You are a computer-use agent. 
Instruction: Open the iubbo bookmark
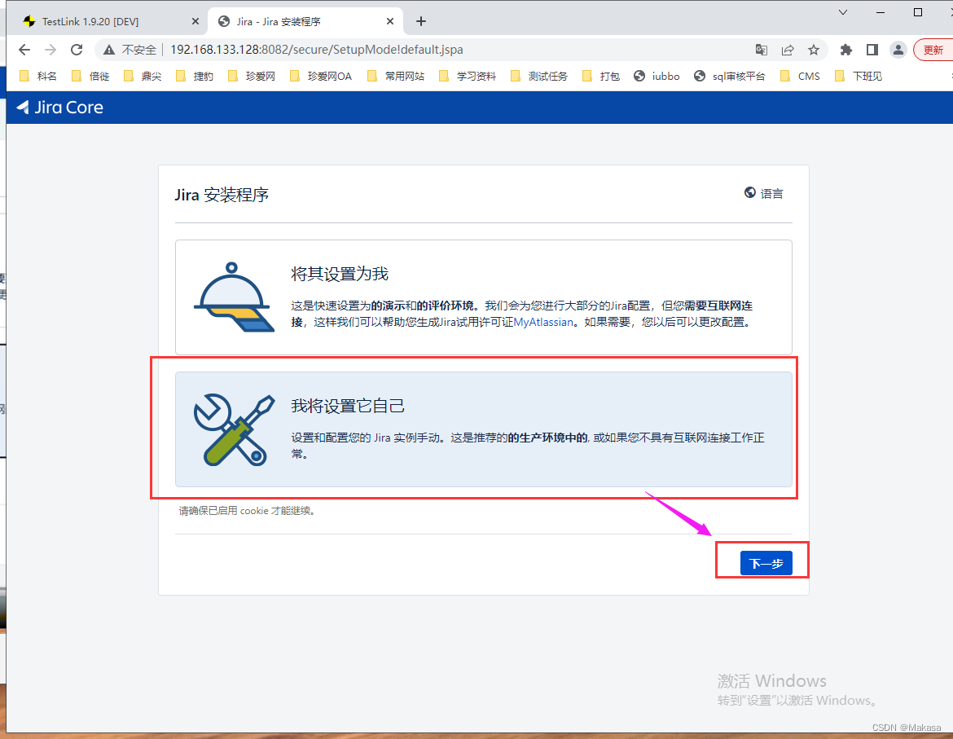tap(657, 76)
